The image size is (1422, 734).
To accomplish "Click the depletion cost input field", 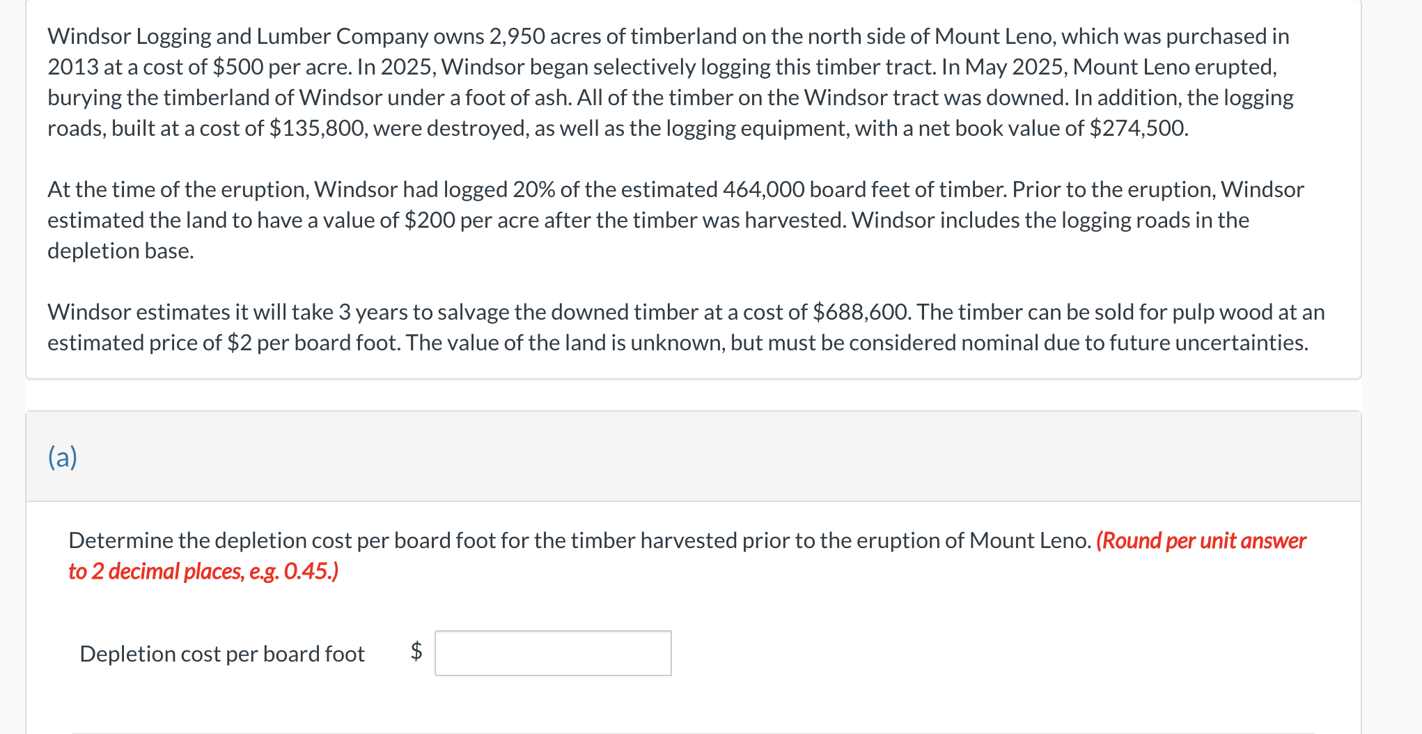I will tap(554, 653).
